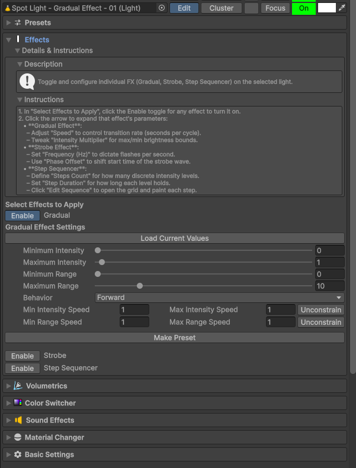Click the Min Intensity Speed field

coord(134,310)
